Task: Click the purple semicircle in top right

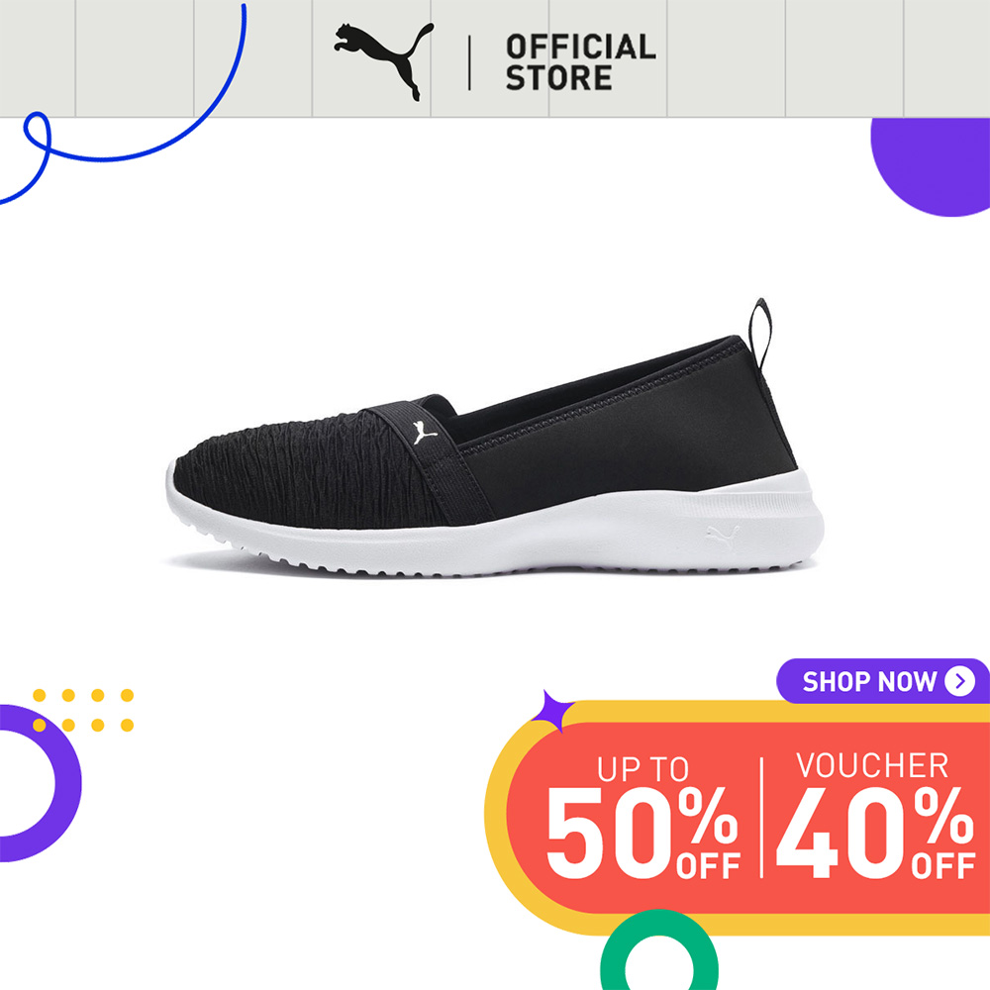Action: [931, 166]
